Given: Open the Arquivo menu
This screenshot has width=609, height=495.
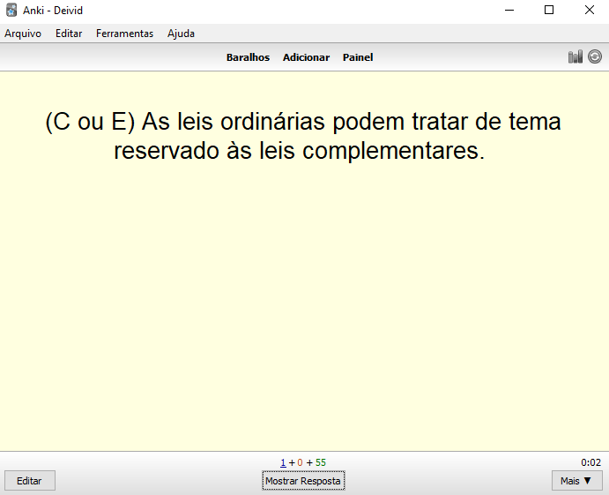Looking at the screenshot, I should point(23,34).
